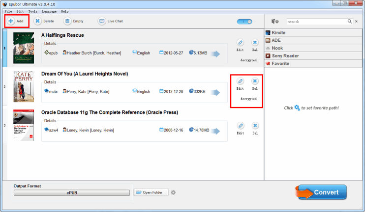Screen dimensions: 365x212
Task: Open the ePUB output format dropdown
Action: (72, 193)
